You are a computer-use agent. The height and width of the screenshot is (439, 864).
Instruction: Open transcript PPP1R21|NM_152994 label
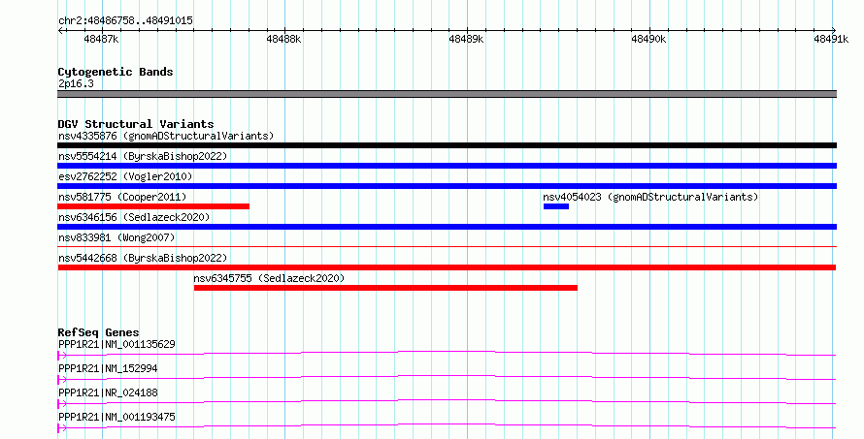point(108,368)
